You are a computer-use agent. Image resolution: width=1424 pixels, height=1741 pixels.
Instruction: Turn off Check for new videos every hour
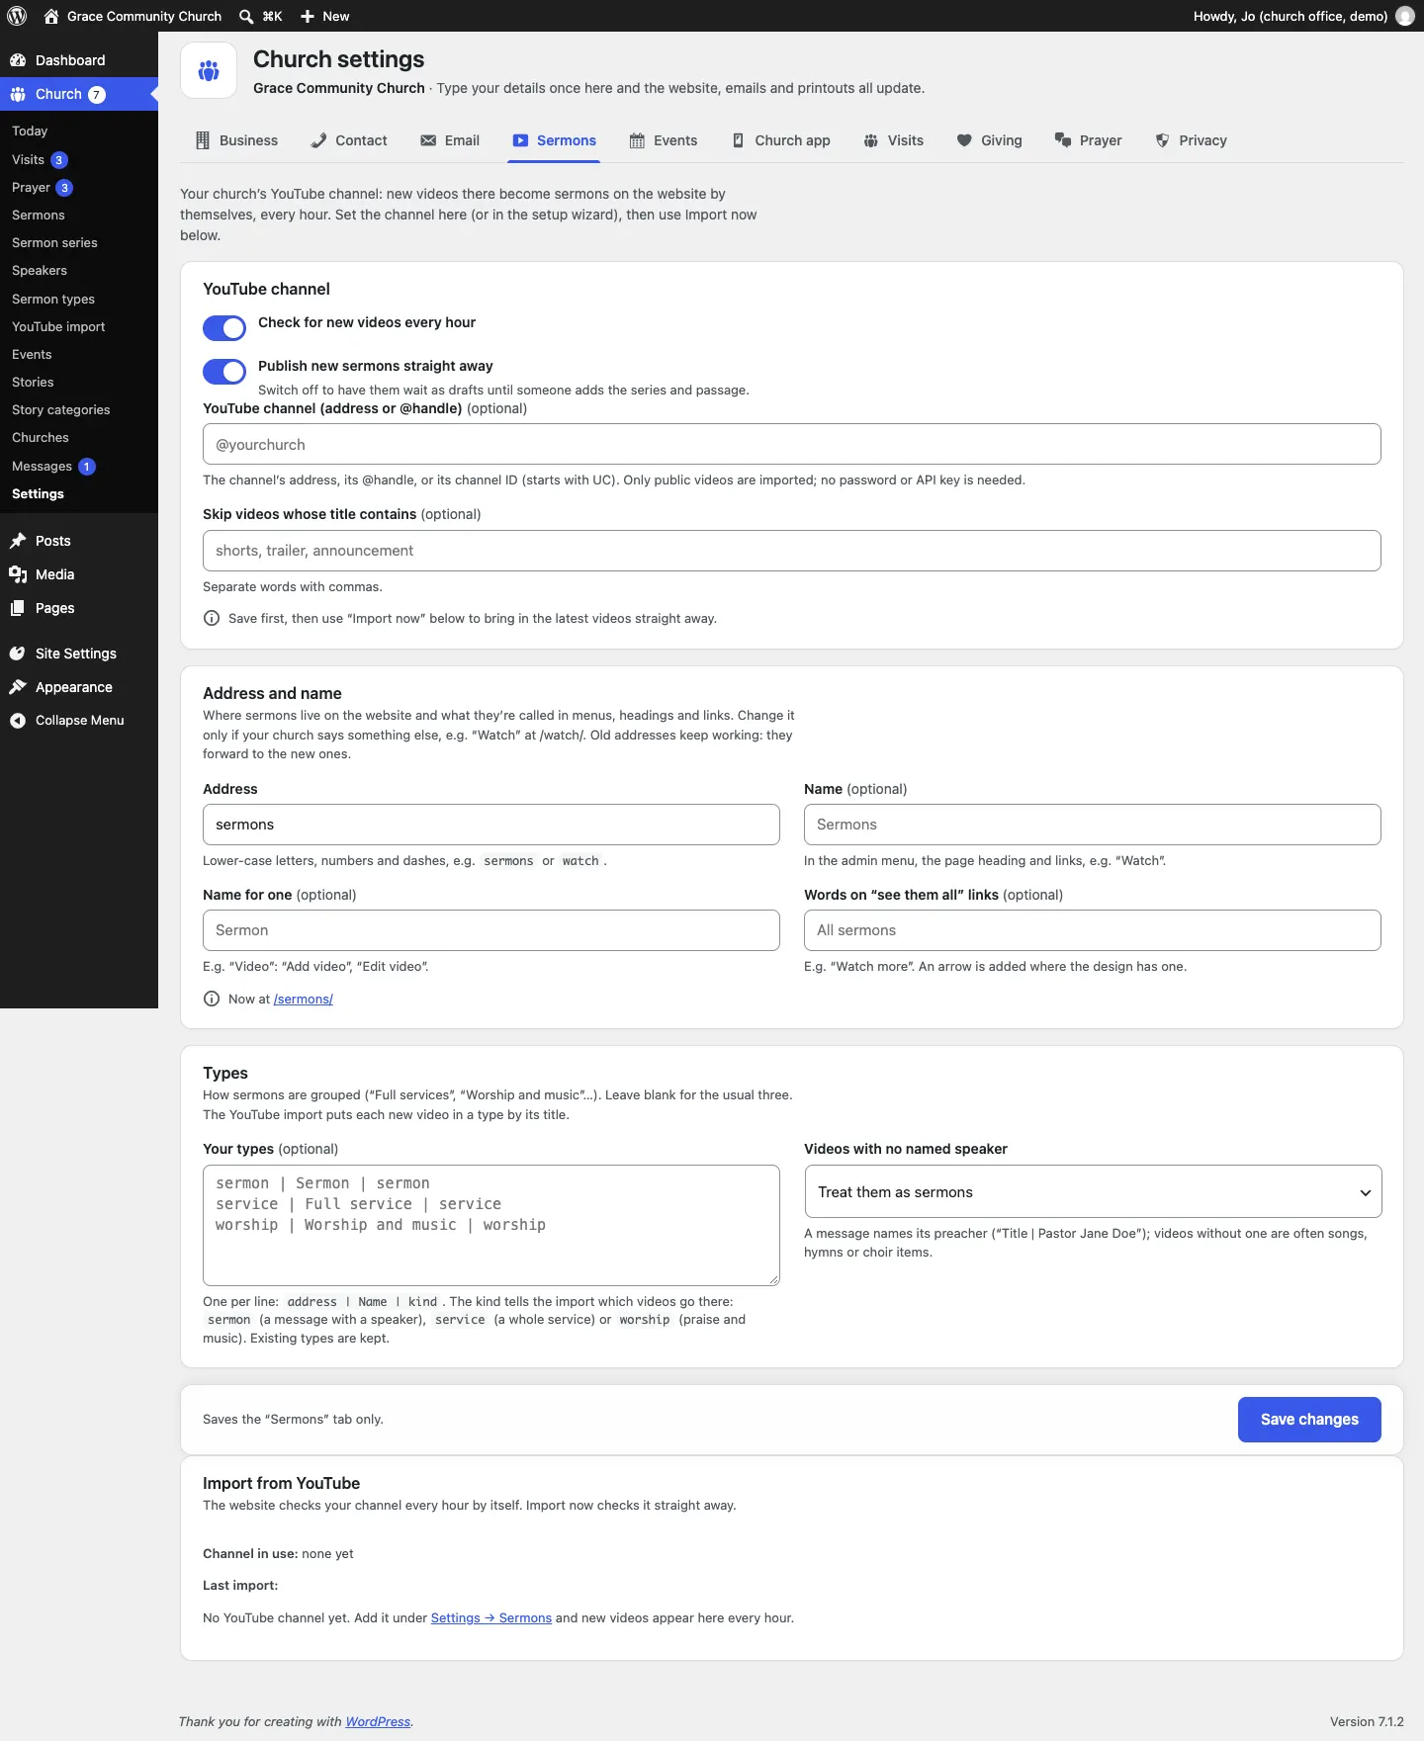(x=224, y=328)
